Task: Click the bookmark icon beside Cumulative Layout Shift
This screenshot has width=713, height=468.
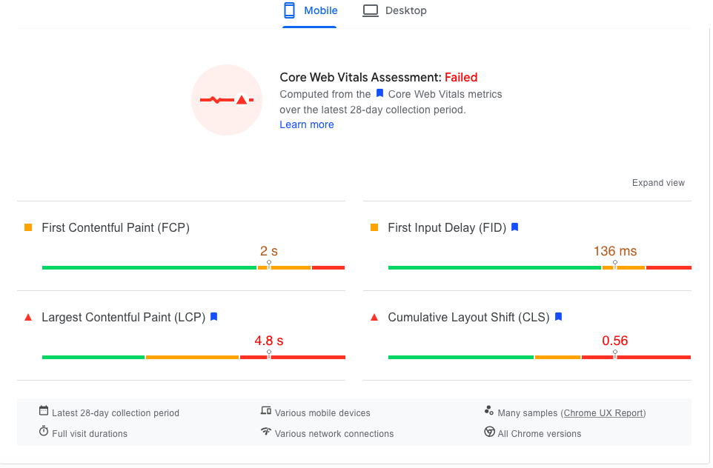Action: tap(559, 317)
